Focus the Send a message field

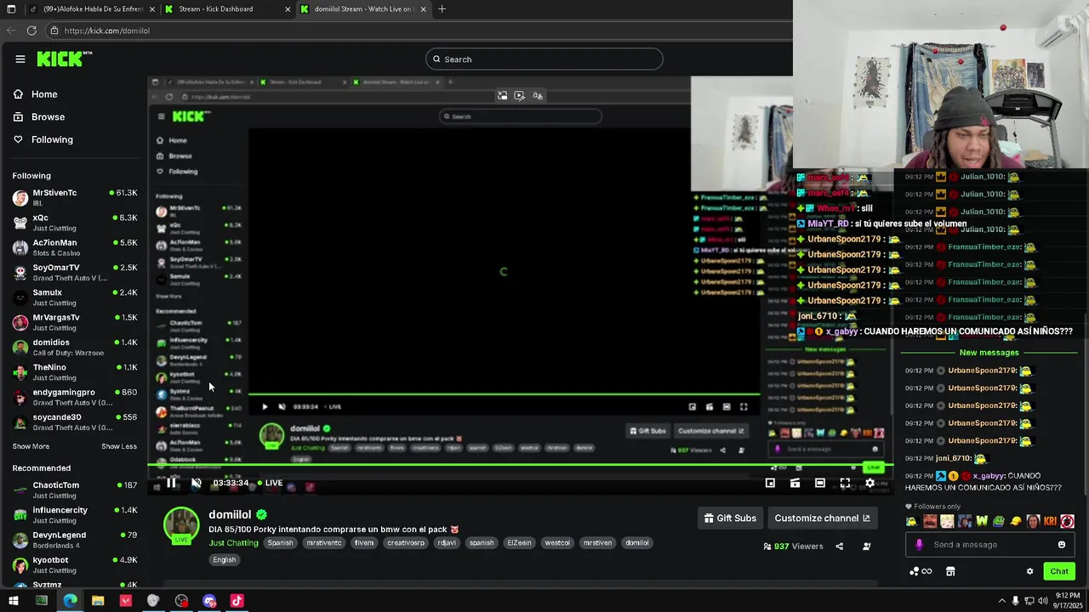click(991, 545)
